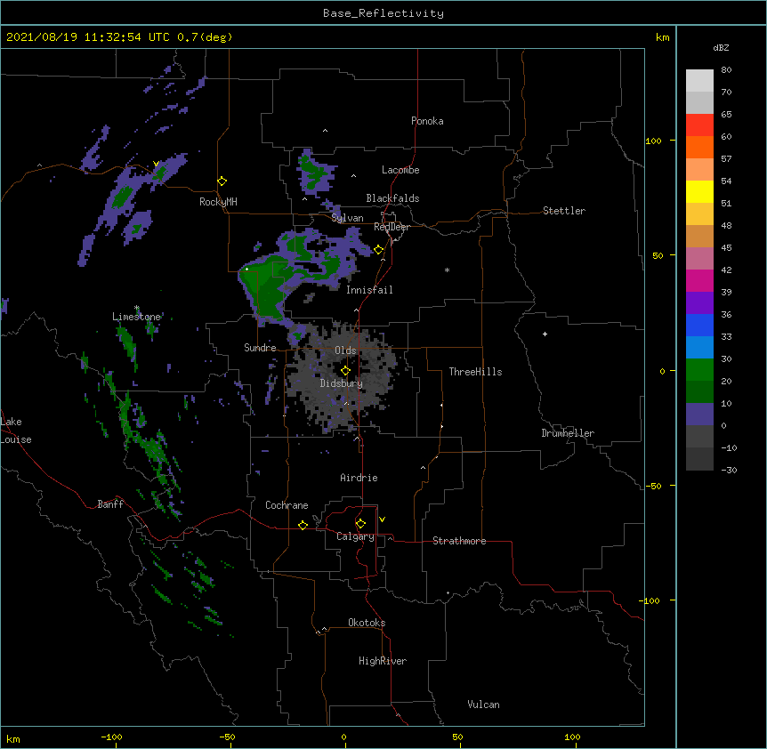Click the yellow marker between Olds and Didsbury
The width and height of the screenshot is (767, 749).
pos(345,371)
